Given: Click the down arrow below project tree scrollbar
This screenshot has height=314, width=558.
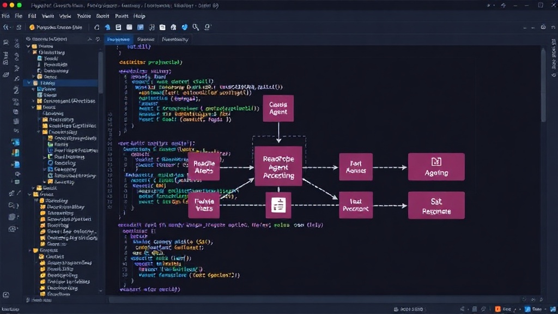Looking at the screenshot, I should coord(101,291).
